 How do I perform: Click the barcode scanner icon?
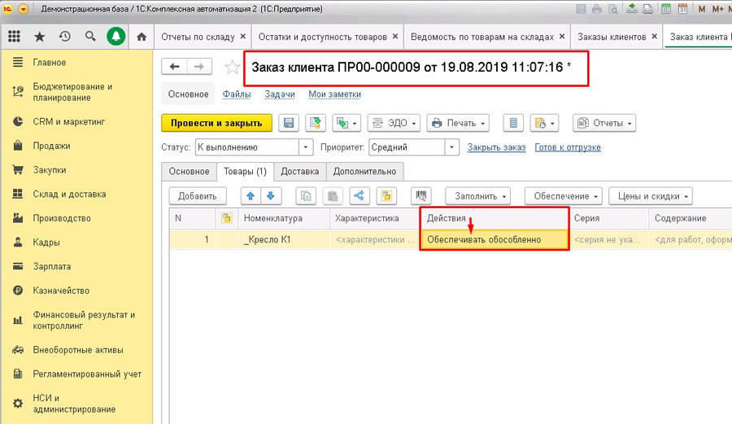[420, 195]
